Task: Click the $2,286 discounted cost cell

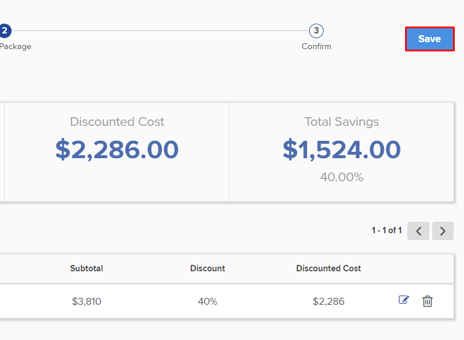Action: [328, 301]
